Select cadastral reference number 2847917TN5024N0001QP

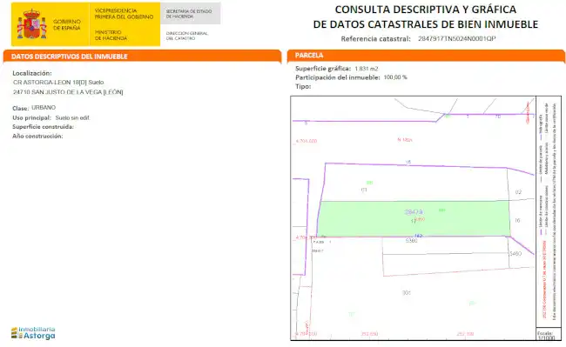pyautogui.click(x=456, y=38)
